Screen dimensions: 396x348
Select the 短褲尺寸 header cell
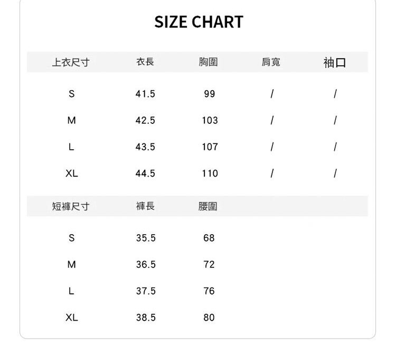click(x=71, y=206)
